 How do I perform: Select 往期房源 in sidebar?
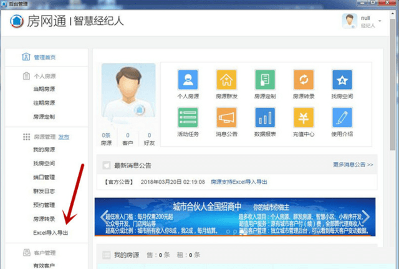pyautogui.click(x=44, y=103)
